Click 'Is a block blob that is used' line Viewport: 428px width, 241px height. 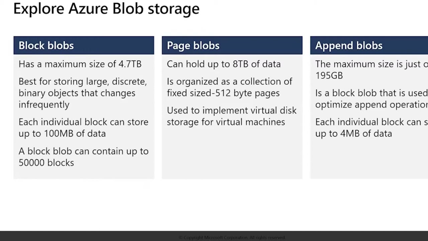(x=371, y=93)
